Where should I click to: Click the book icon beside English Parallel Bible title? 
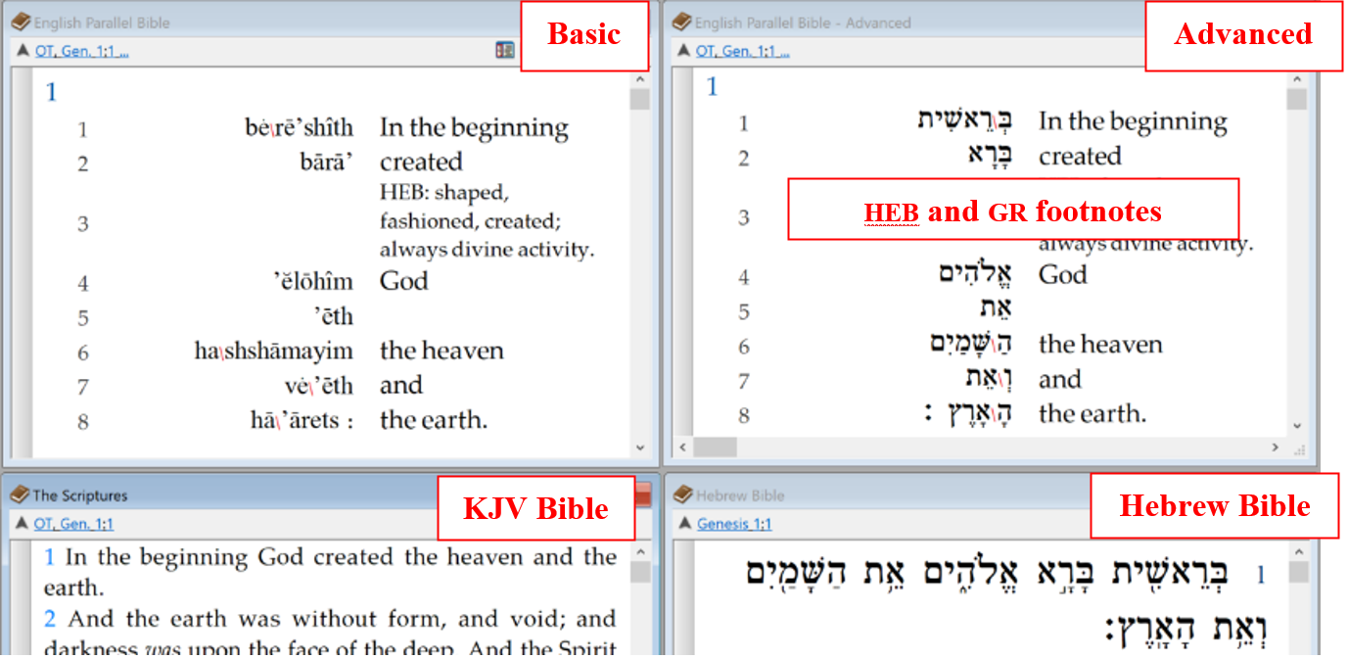click(x=19, y=22)
